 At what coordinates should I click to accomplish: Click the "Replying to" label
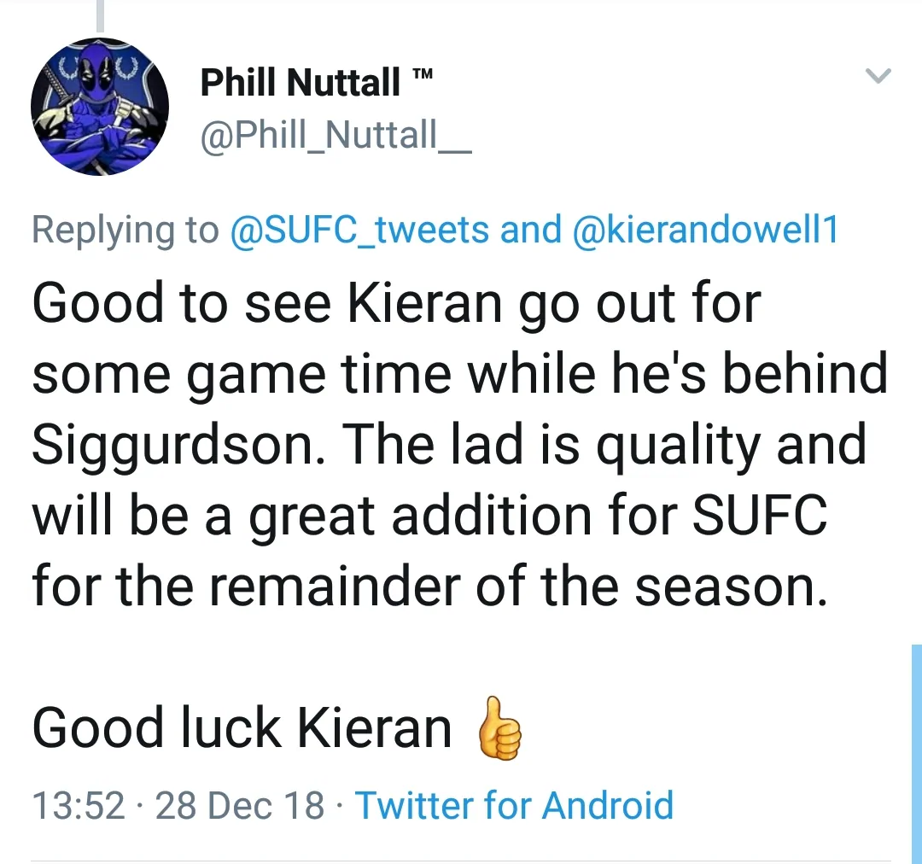click(x=125, y=230)
